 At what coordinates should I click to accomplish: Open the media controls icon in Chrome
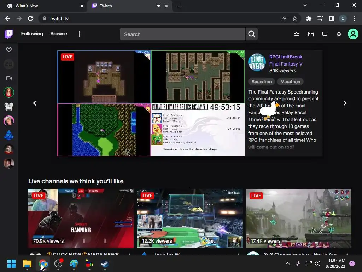point(320,18)
